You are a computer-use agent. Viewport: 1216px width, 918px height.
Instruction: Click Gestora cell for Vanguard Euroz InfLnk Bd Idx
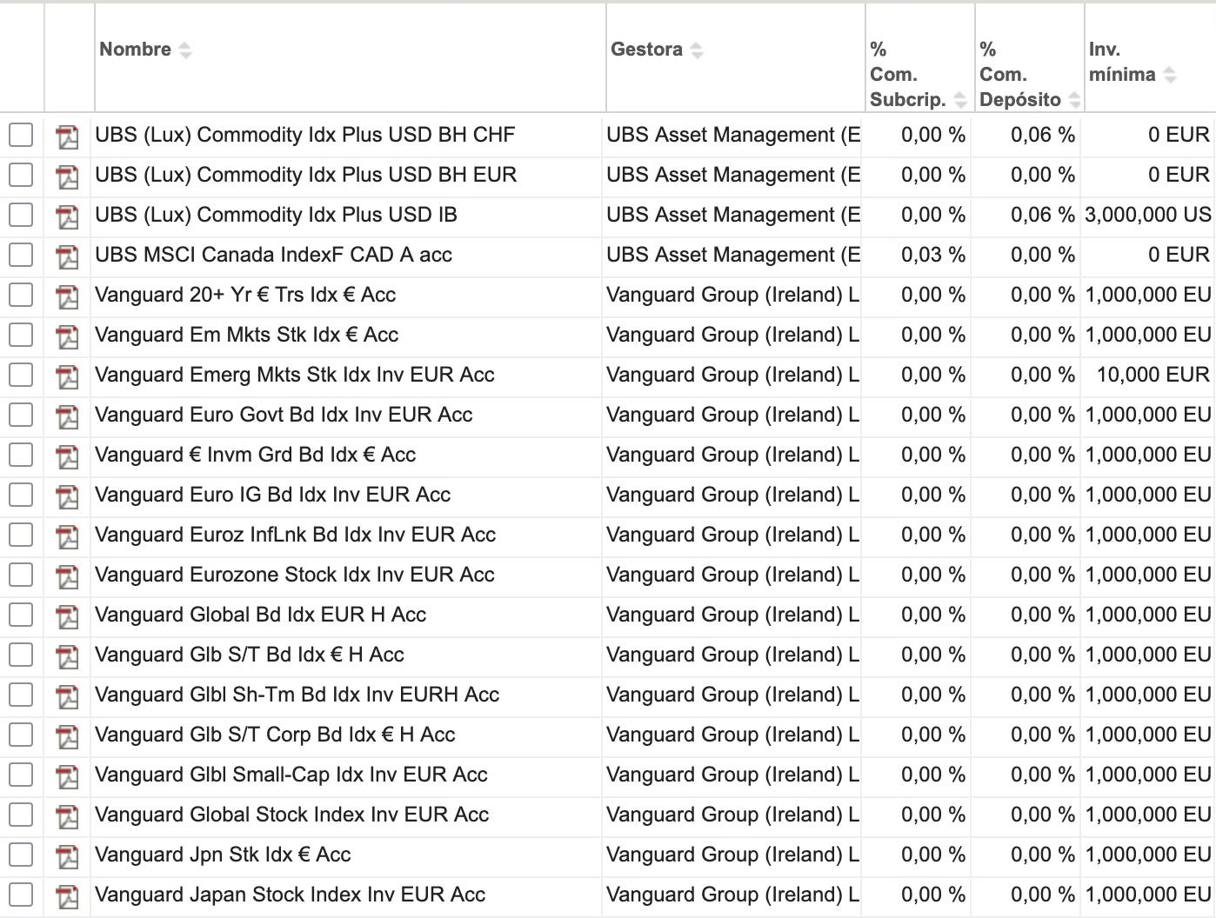(732, 535)
